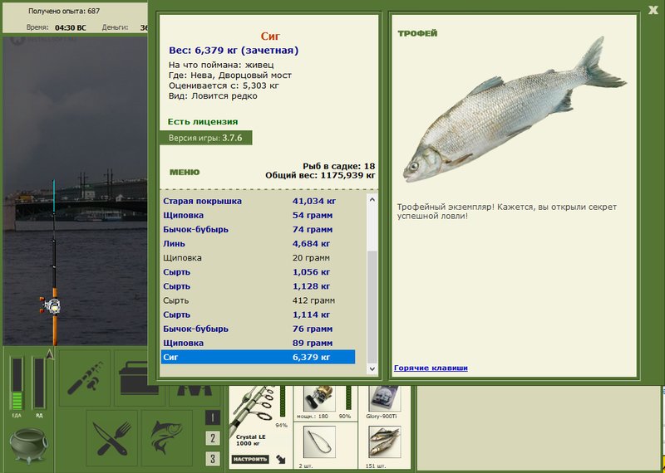The width and height of the screenshot is (665, 473).
Task: Click the Crystal LE rod thumbnail
Action: [254, 408]
